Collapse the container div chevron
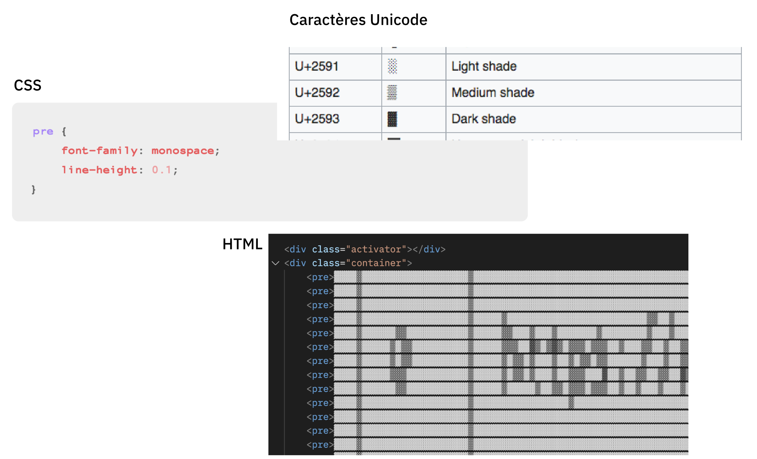 (276, 263)
